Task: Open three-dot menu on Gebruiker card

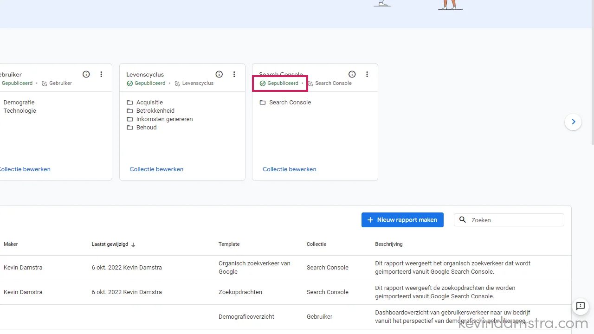Action: click(x=101, y=74)
